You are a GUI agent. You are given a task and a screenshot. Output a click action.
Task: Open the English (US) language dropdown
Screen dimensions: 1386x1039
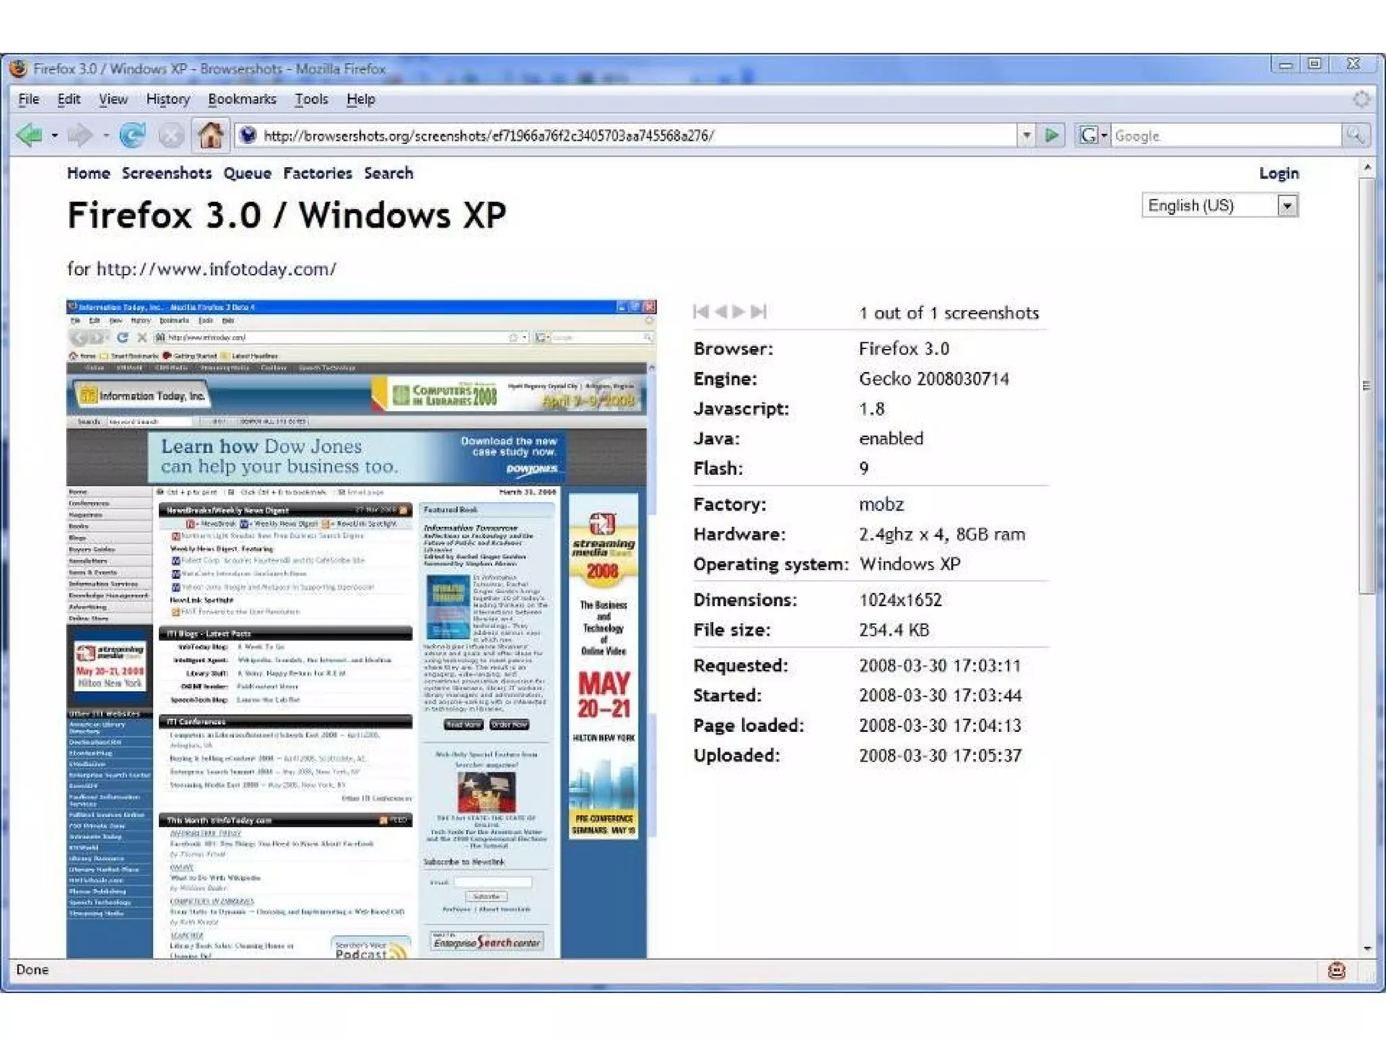[1287, 206]
